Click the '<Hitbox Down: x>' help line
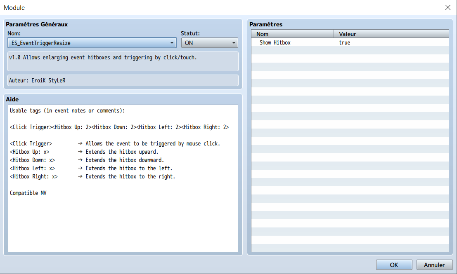Screen dimensions: 457x274 point(87,160)
